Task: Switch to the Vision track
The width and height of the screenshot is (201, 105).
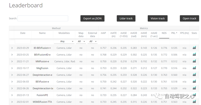Action: 157,19
